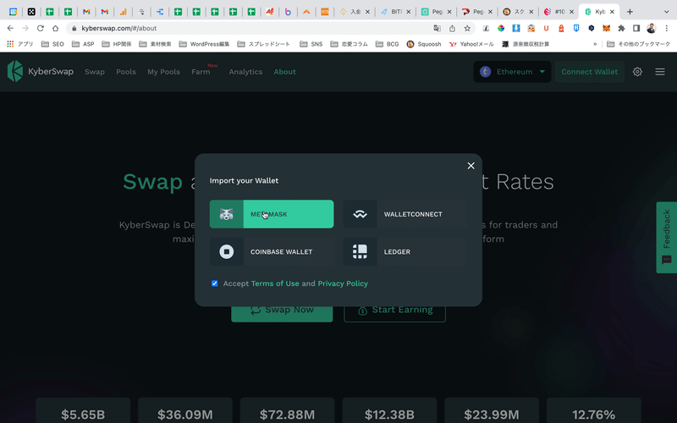Open a new browser tab
The width and height of the screenshot is (677, 423).
(x=630, y=12)
